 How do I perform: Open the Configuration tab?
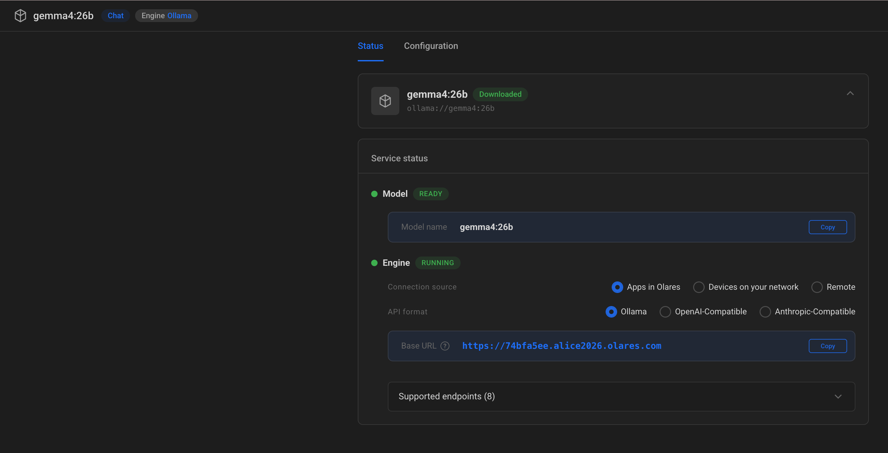[x=431, y=46]
